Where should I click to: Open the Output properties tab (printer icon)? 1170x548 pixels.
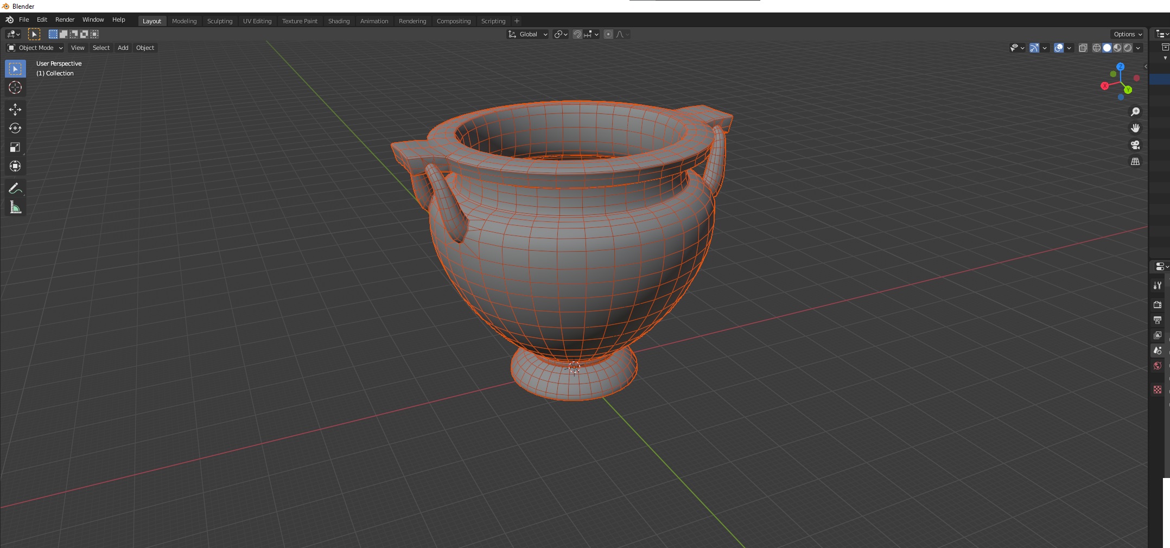tap(1158, 320)
